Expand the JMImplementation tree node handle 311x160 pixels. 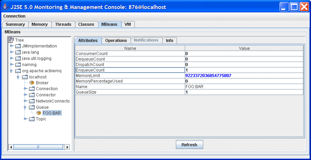coord(12,46)
